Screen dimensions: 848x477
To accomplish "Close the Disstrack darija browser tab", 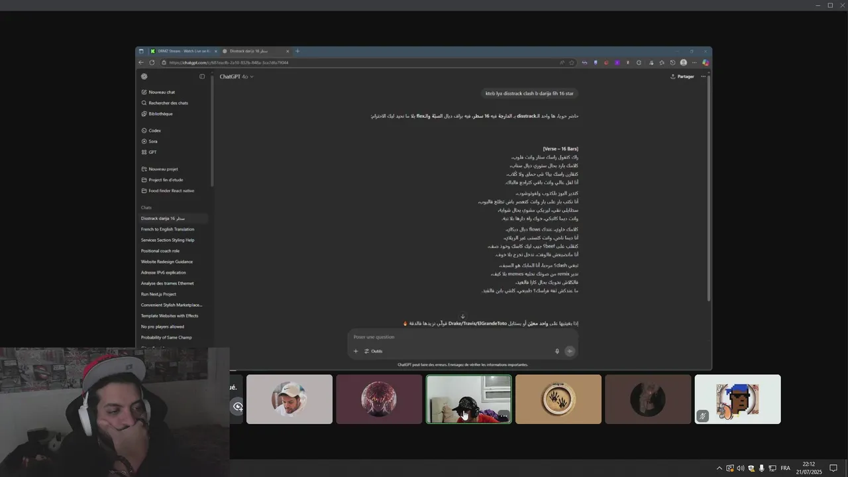I will [288, 51].
